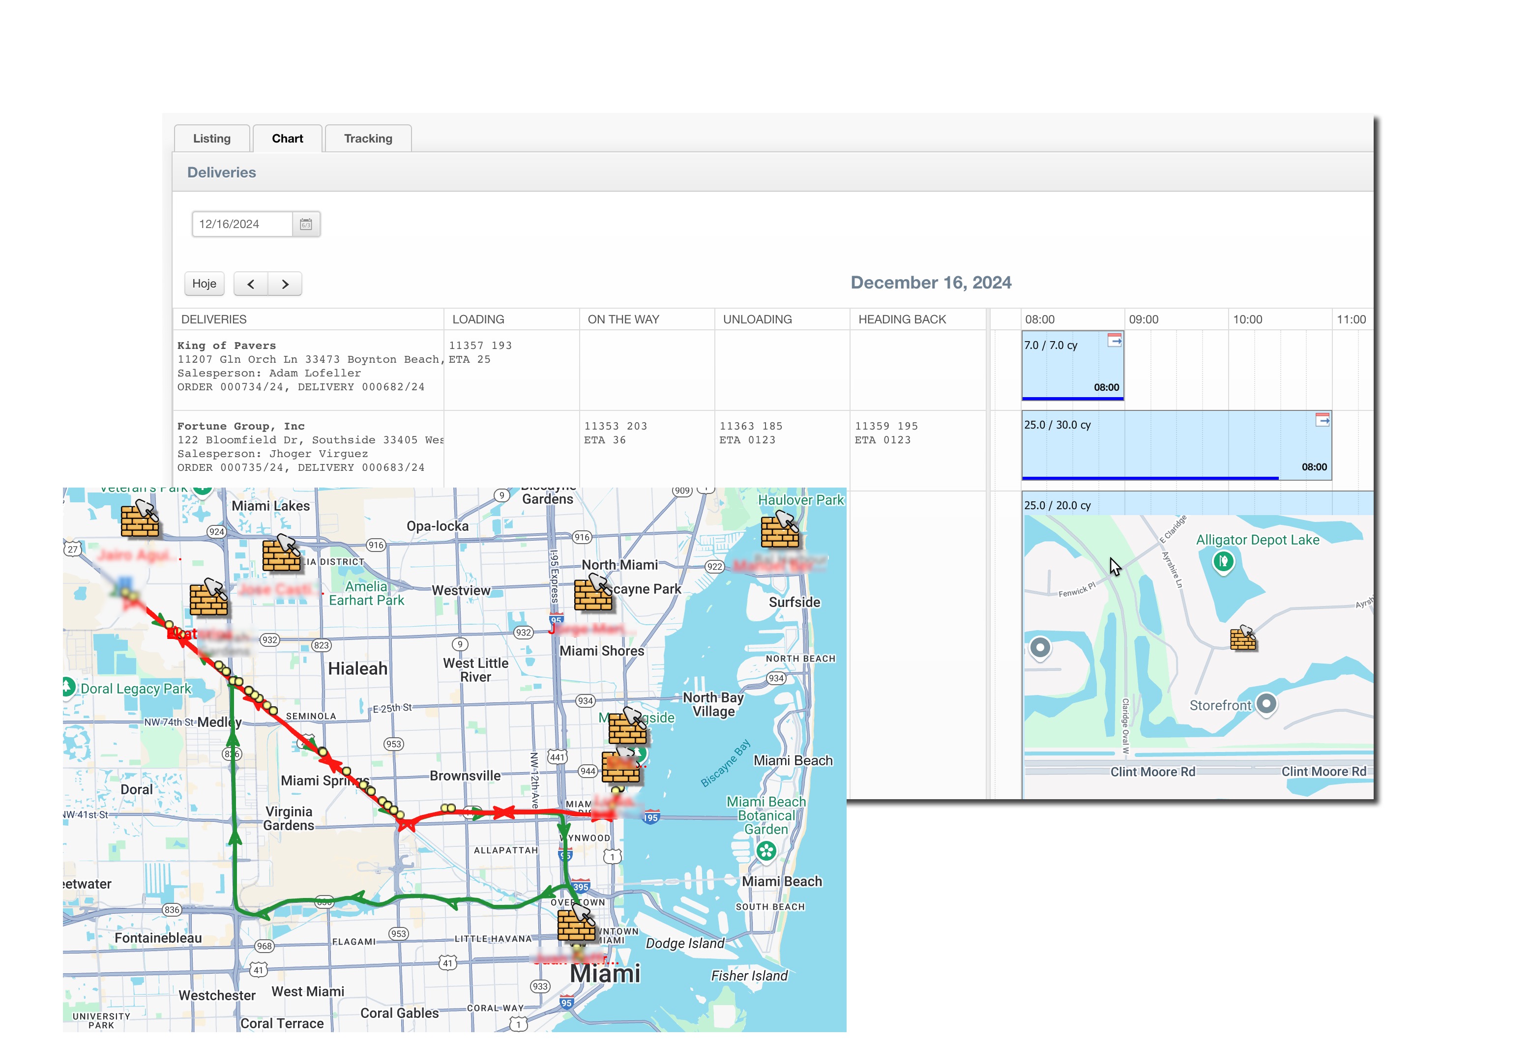The height and width of the screenshot is (1042, 1530).
Task: Go to previous day arrow
Action: (251, 284)
